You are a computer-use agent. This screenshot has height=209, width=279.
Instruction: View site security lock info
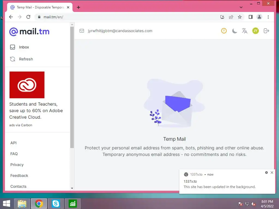[x=39, y=17]
